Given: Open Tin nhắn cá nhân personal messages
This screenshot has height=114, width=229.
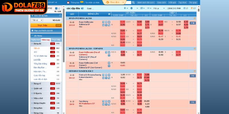Looking at the screenshot, I should pos(92,3).
